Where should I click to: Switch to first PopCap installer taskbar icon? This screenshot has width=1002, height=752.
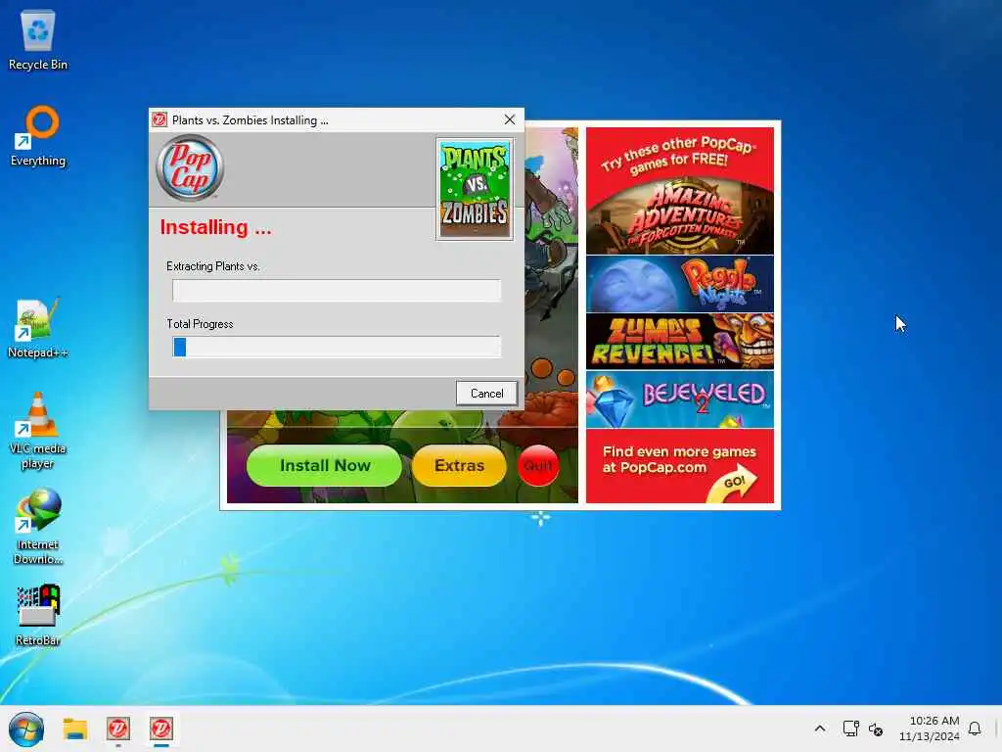pos(118,728)
